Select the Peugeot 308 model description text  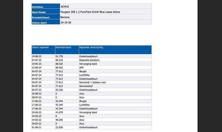click(x=90, y=12)
